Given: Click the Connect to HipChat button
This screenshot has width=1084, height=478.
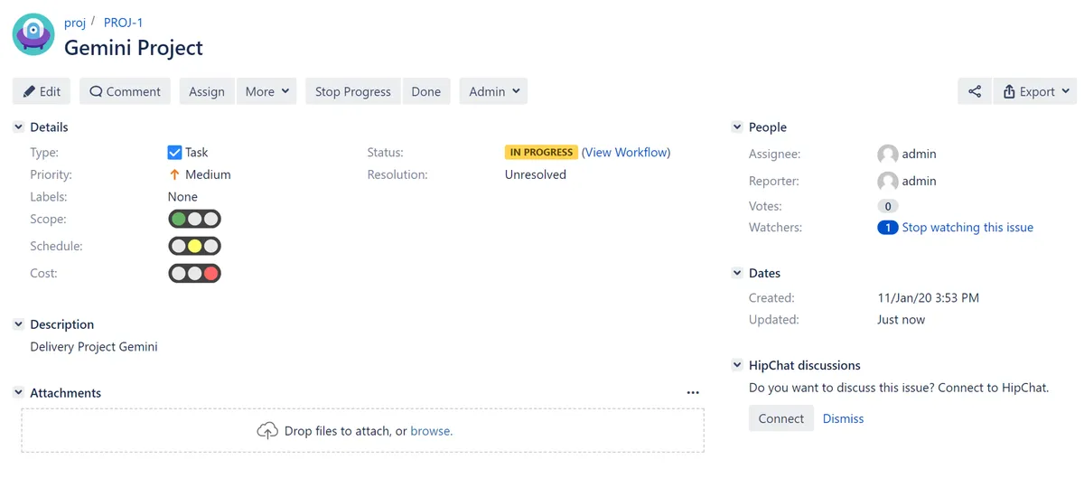Looking at the screenshot, I should click(x=781, y=418).
